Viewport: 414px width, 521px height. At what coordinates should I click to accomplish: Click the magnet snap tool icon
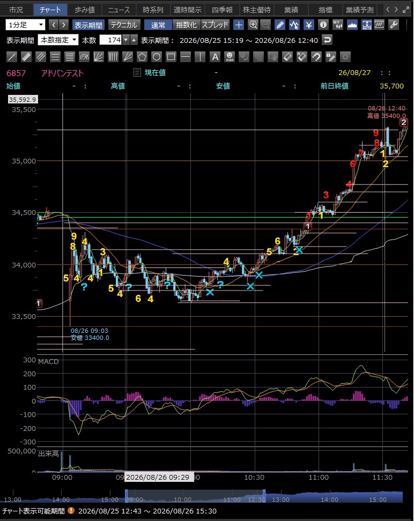pos(316,57)
